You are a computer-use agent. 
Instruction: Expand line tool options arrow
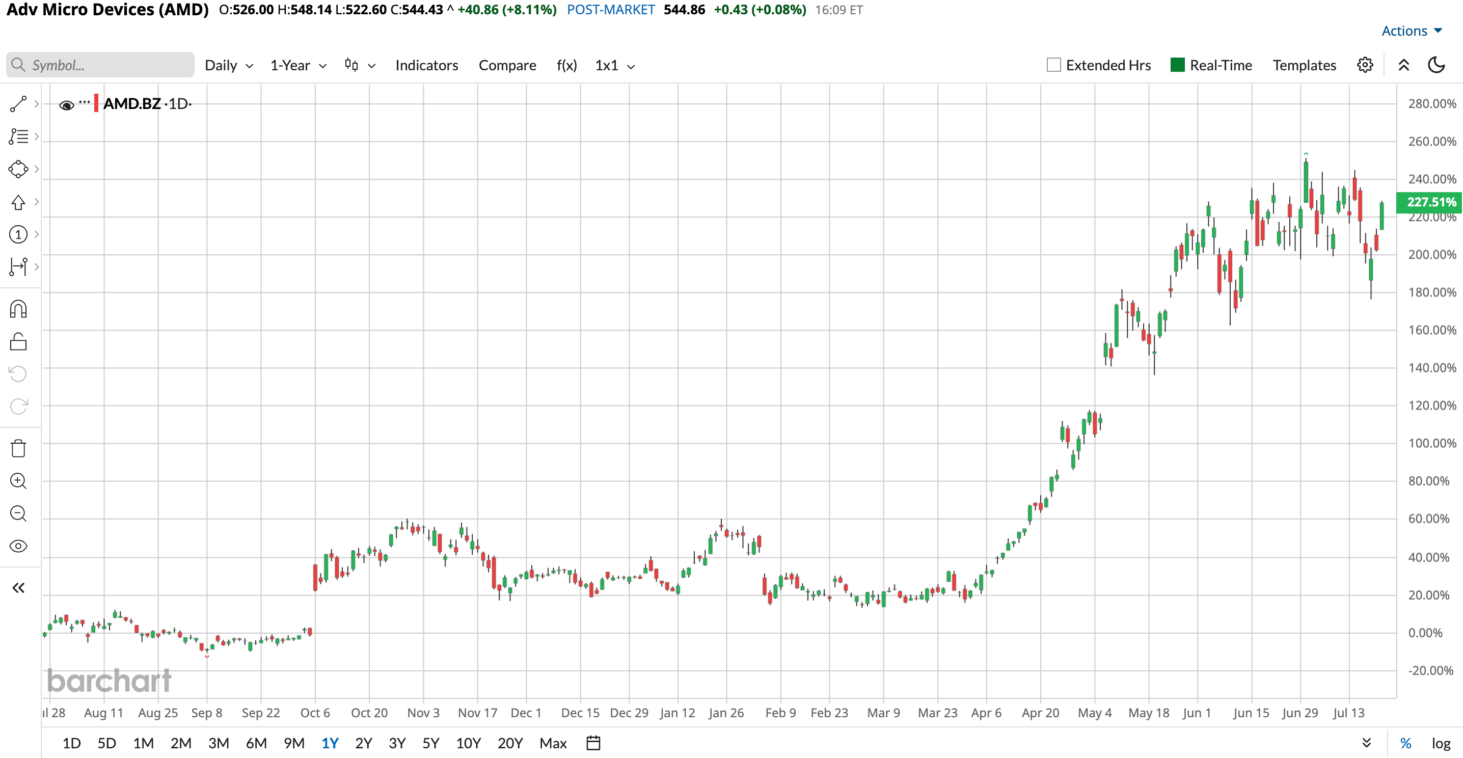tap(36, 104)
